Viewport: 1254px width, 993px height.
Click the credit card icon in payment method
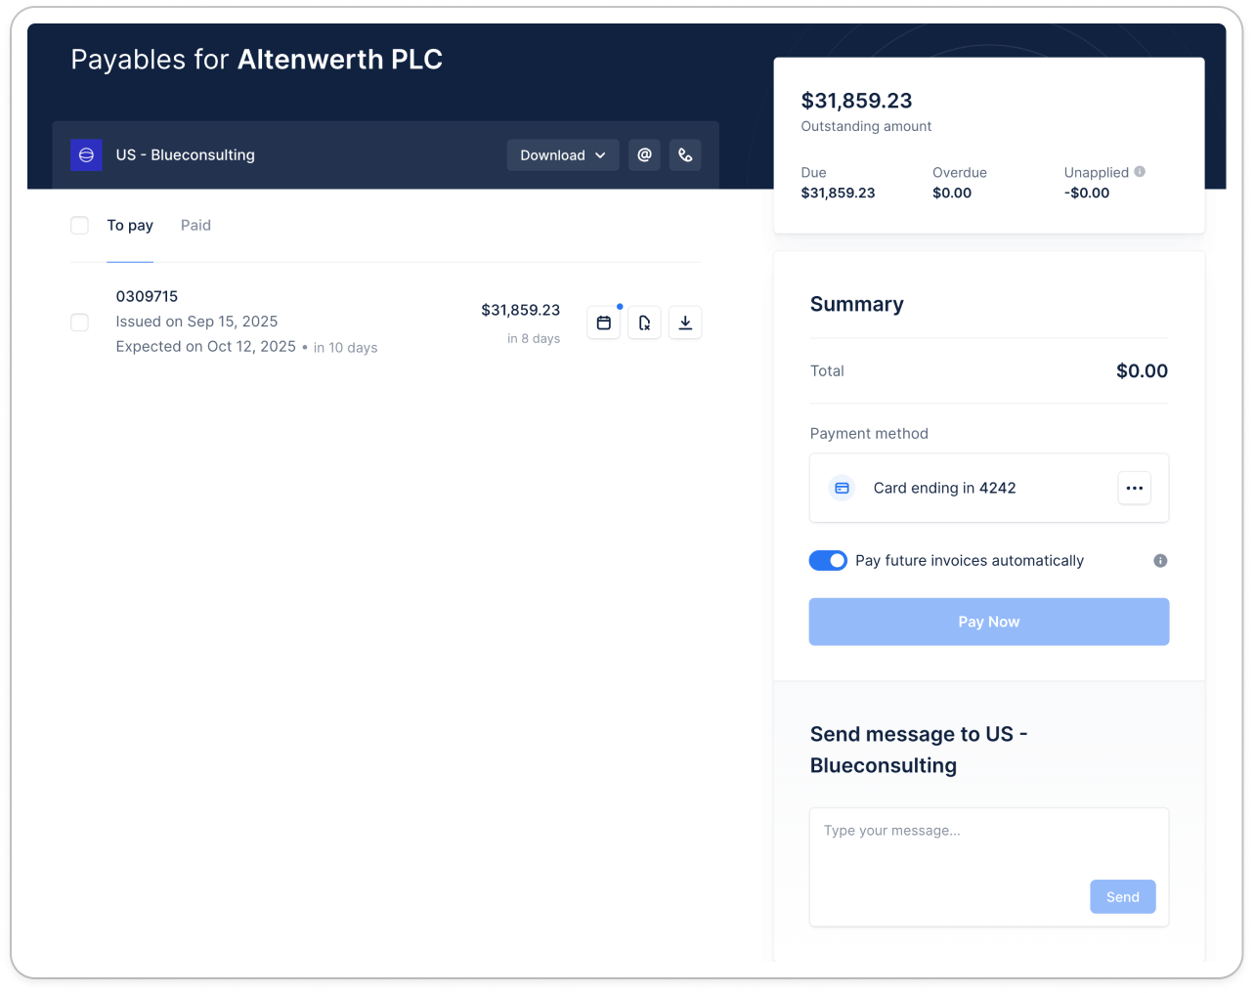(842, 488)
